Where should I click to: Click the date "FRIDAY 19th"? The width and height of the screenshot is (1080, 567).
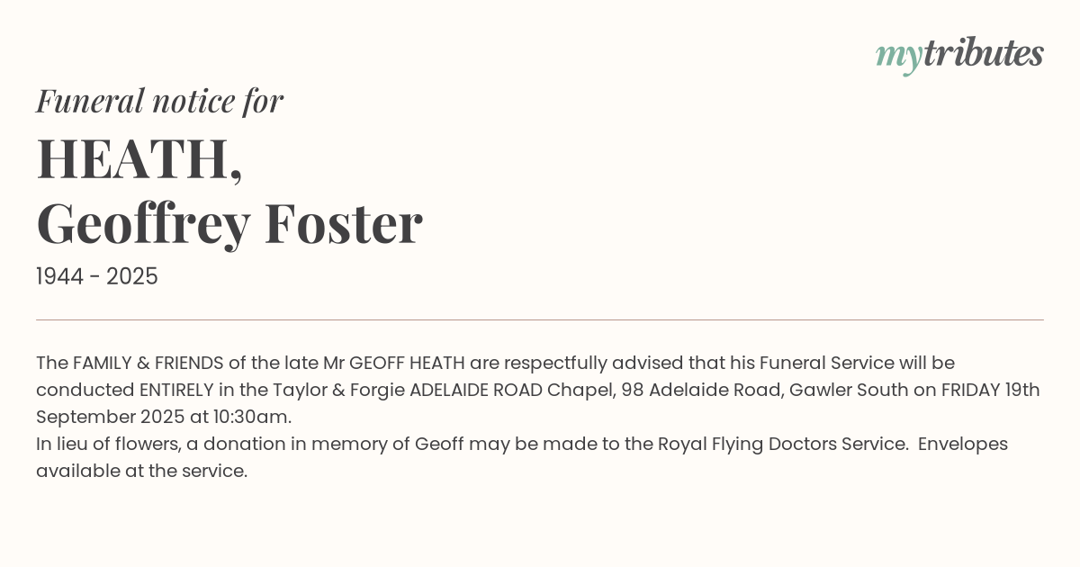(990, 390)
